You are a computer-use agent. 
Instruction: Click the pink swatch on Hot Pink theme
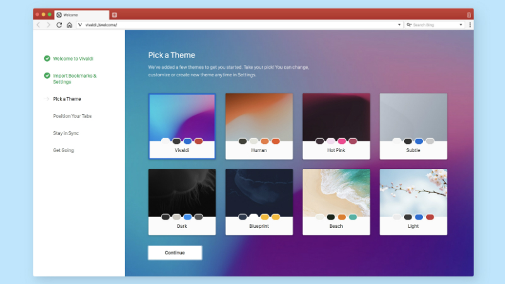tap(342, 141)
